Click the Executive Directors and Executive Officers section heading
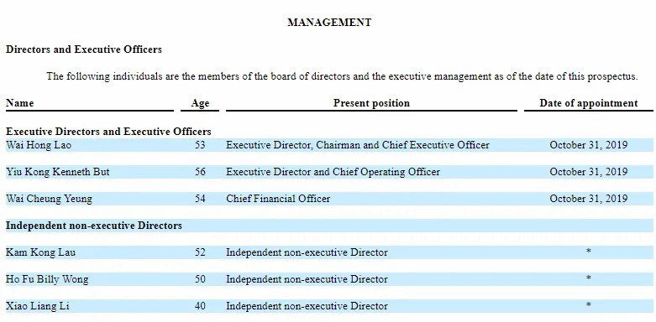 click(108, 132)
